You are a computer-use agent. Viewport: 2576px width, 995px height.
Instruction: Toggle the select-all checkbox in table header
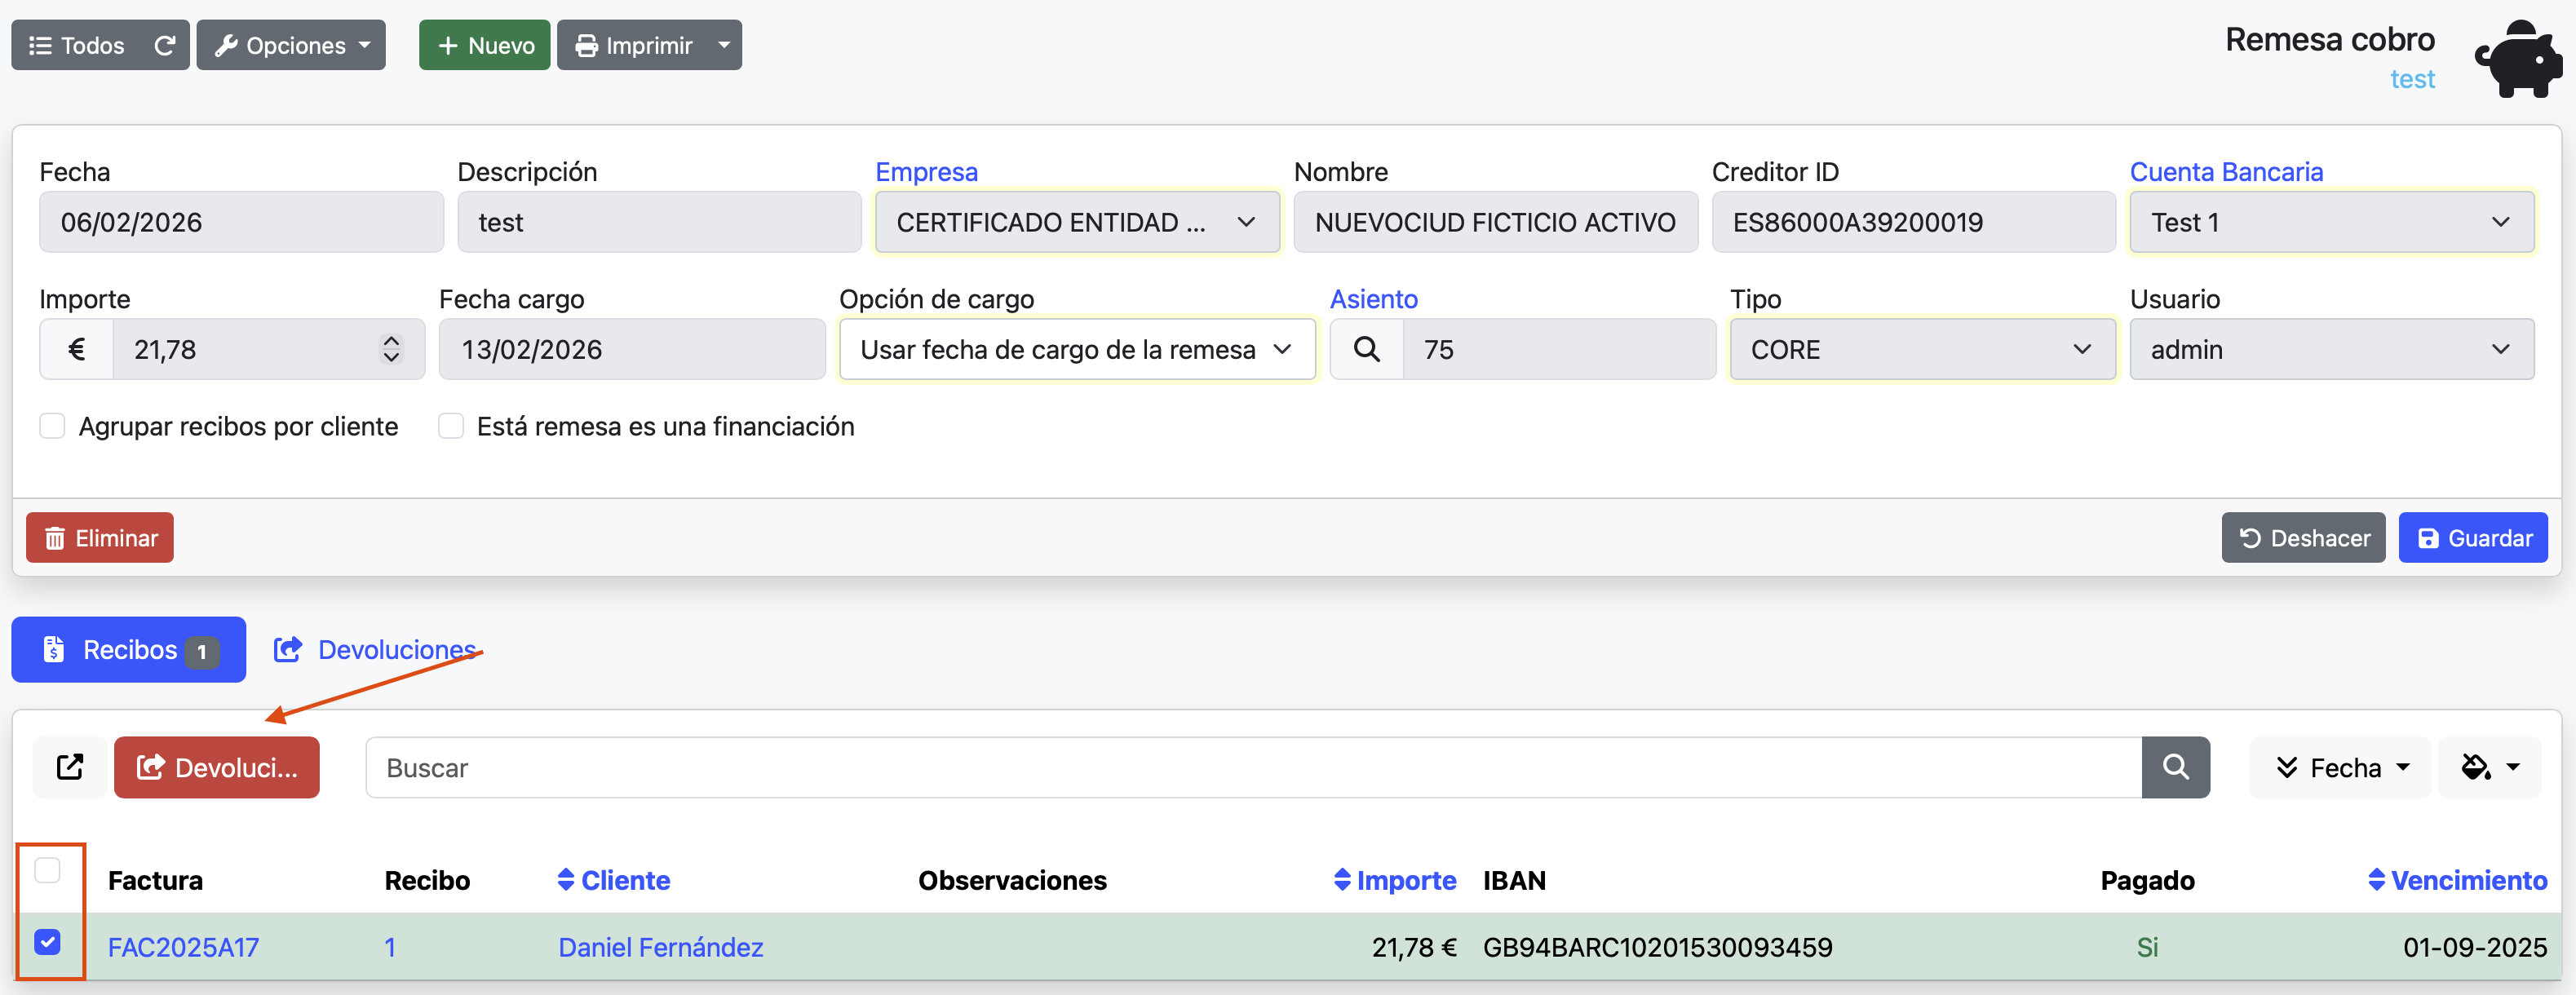tap(47, 871)
